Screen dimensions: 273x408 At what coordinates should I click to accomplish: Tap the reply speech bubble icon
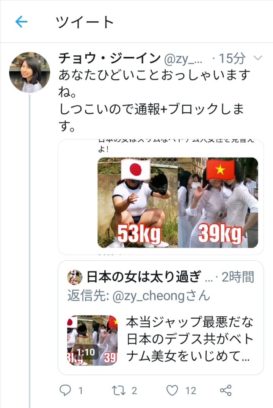(65, 390)
